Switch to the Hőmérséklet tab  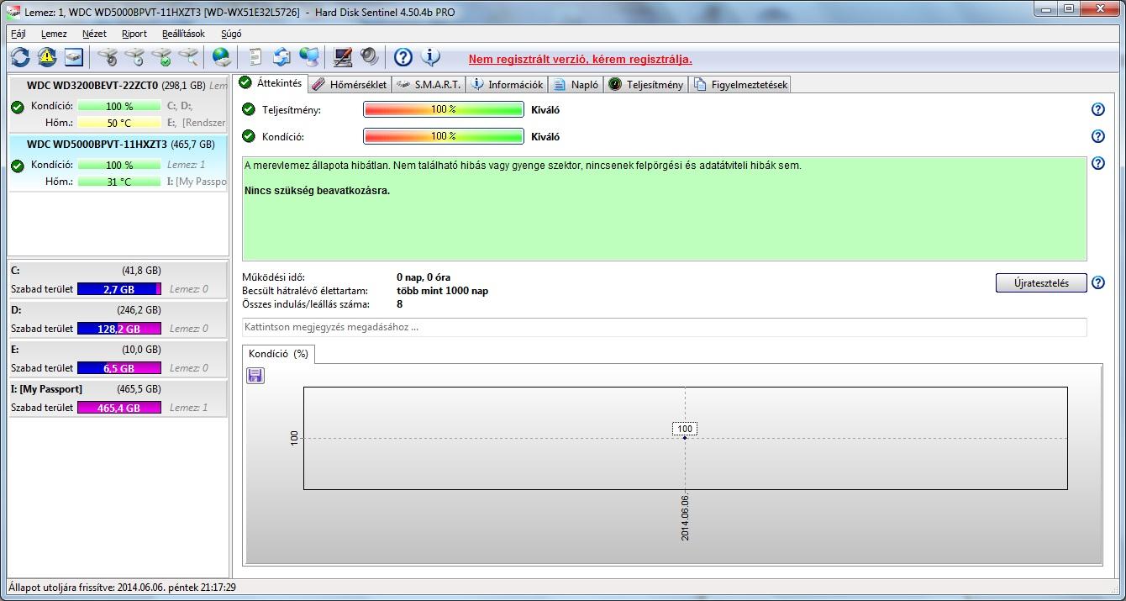point(350,85)
